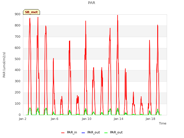Click the 800 y-axis tick label
The height and width of the screenshot is (138, 184).
pos(18,25)
